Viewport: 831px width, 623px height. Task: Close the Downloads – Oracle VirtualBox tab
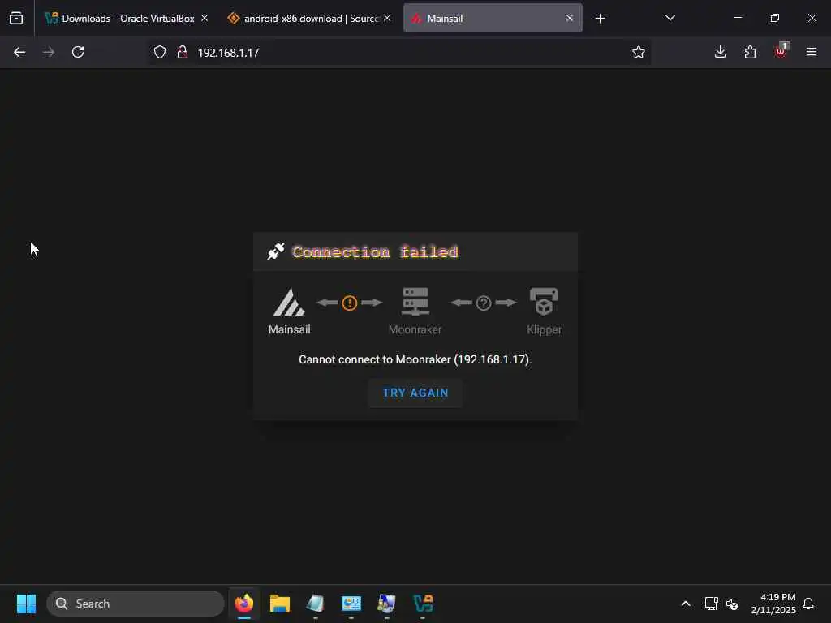click(x=205, y=18)
